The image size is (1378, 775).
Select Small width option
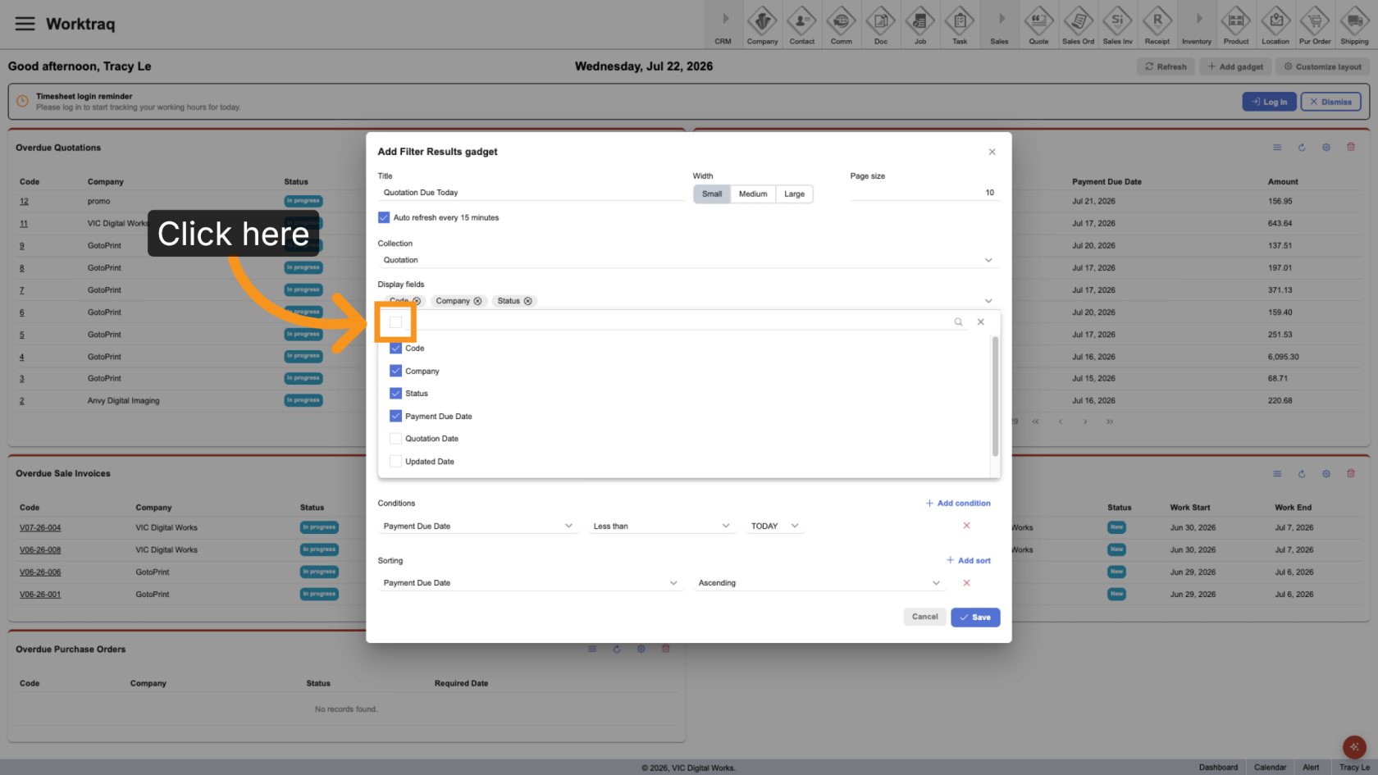point(712,194)
